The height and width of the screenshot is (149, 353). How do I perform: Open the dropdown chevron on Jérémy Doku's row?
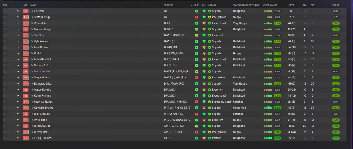point(18,132)
